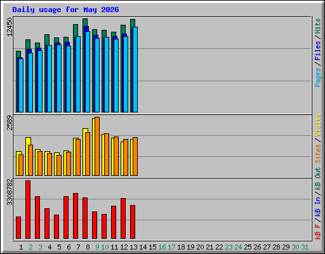Click day 23 on the x-axis
The image size is (325, 254).
[229, 247]
